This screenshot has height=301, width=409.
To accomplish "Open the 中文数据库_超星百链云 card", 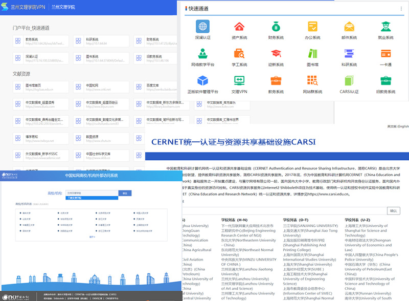I will [101, 104].
